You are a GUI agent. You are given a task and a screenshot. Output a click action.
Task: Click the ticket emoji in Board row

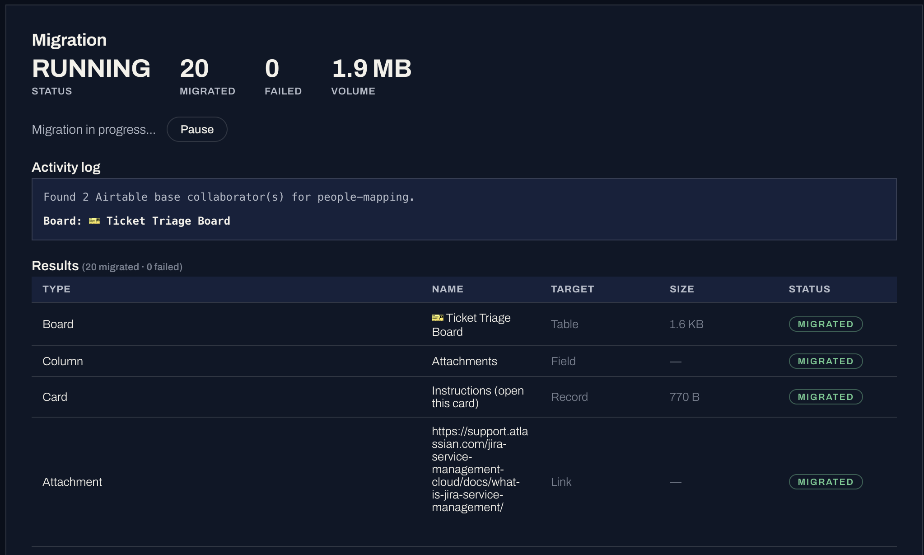[x=438, y=318]
